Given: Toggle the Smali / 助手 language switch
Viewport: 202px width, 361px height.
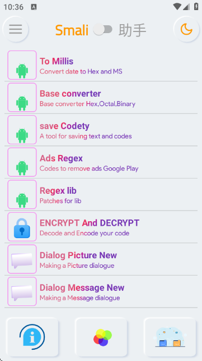Looking at the screenshot, I should point(102,30).
